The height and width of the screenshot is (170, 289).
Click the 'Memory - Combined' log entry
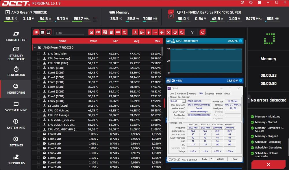(x=269, y=129)
